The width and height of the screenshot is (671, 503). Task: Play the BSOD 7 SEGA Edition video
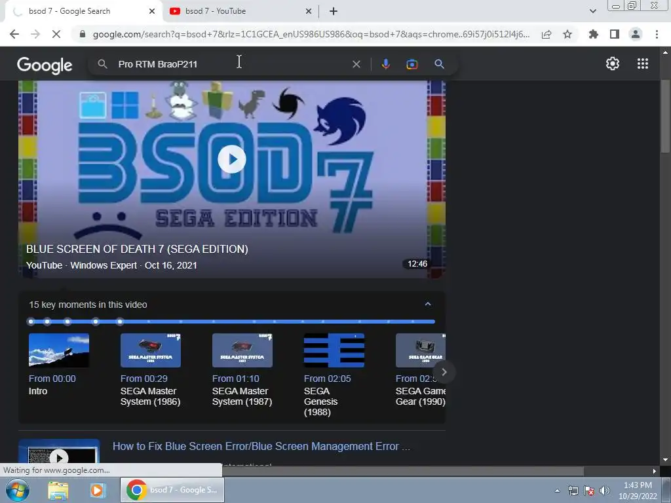pyautogui.click(x=232, y=159)
